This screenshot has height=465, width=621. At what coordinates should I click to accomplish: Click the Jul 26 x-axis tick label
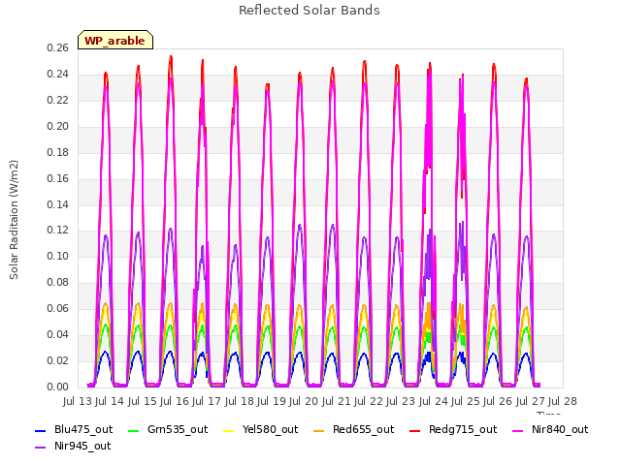498,401
